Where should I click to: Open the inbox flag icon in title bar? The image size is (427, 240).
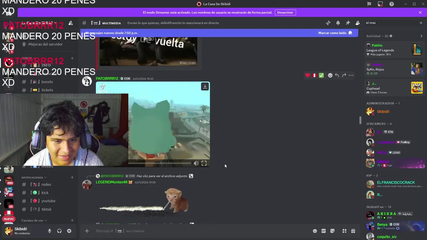point(369,4)
